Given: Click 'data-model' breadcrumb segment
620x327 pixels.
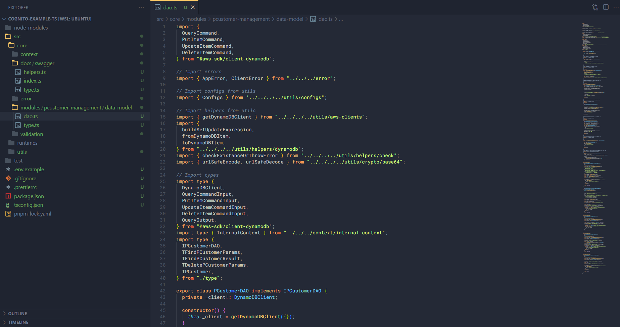Looking at the screenshot, I should [x=289, y=19].
